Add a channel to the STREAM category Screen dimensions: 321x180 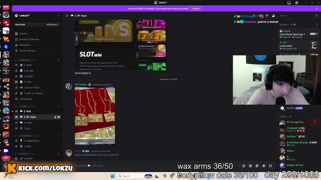(x=59, y=136)
